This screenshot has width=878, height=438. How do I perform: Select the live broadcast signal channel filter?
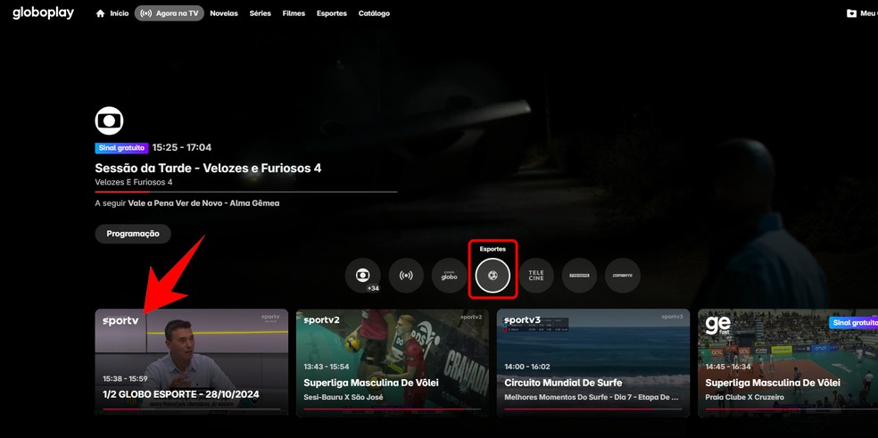tap(406, 276)
